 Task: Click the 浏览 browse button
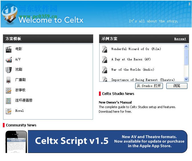[177, 86]
